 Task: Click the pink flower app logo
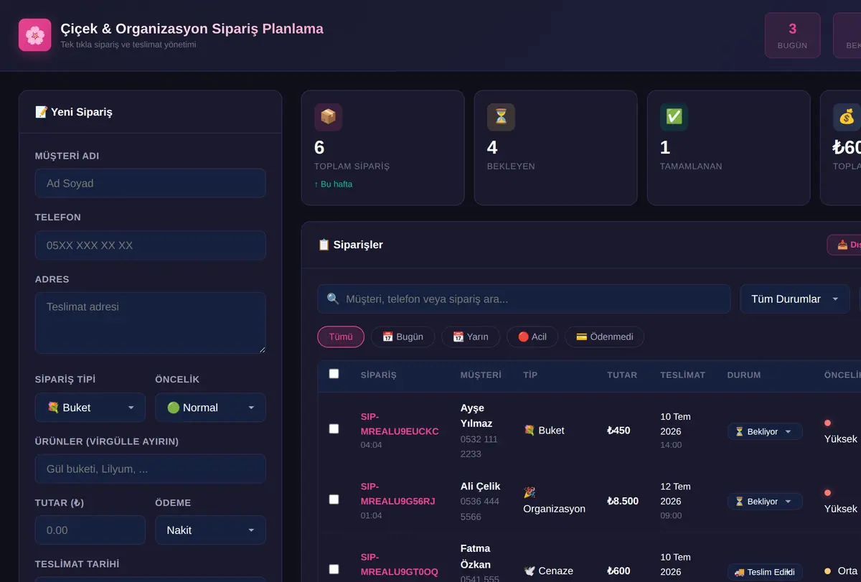point(34,34)
